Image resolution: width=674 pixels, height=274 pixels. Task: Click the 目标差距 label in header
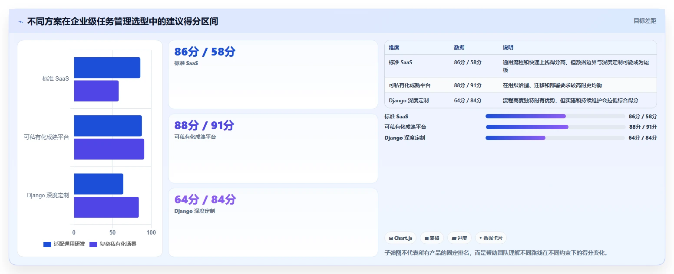tap(644, 21)
